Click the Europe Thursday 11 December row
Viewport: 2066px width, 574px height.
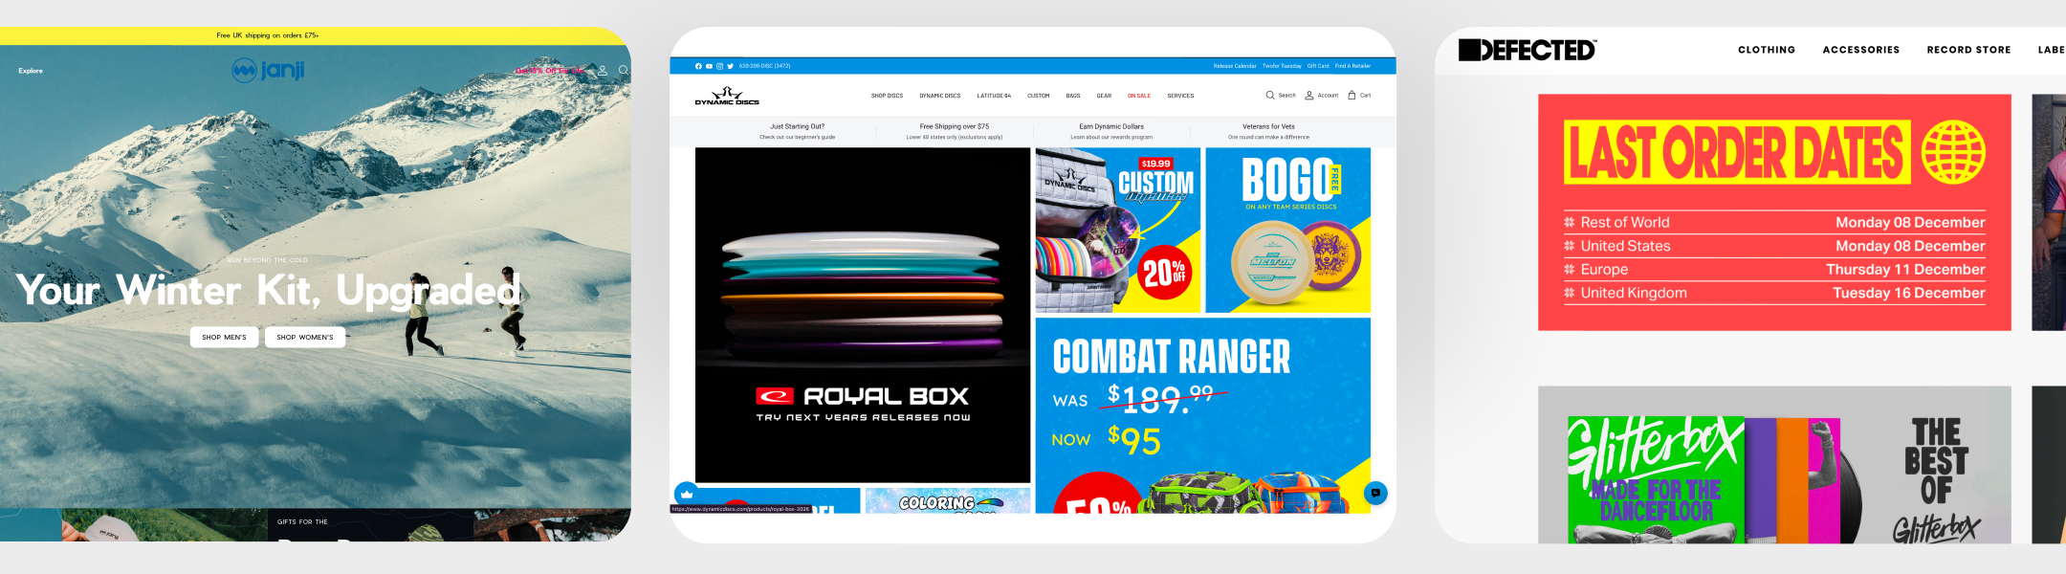[1774, 270]
